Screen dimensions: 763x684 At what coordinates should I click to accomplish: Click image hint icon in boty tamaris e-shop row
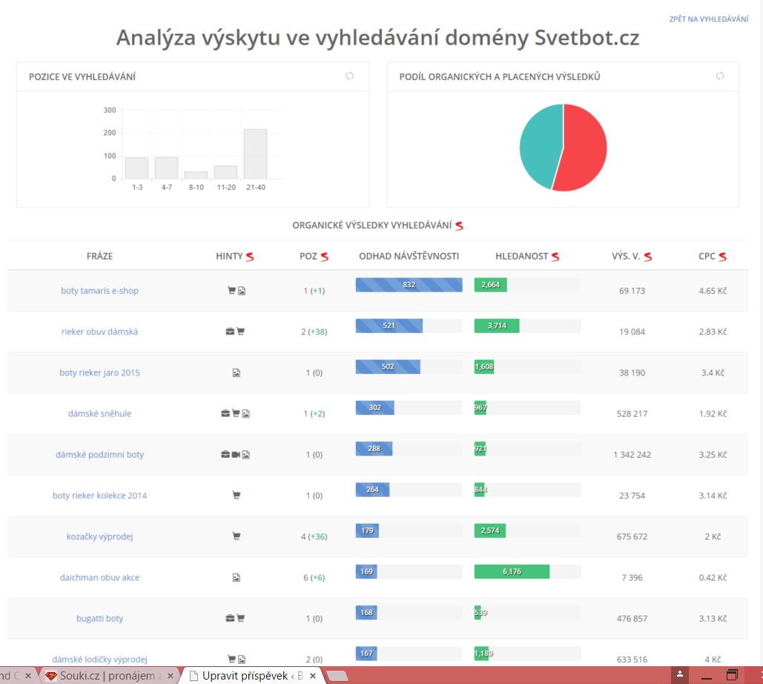[x=242, y=291]
